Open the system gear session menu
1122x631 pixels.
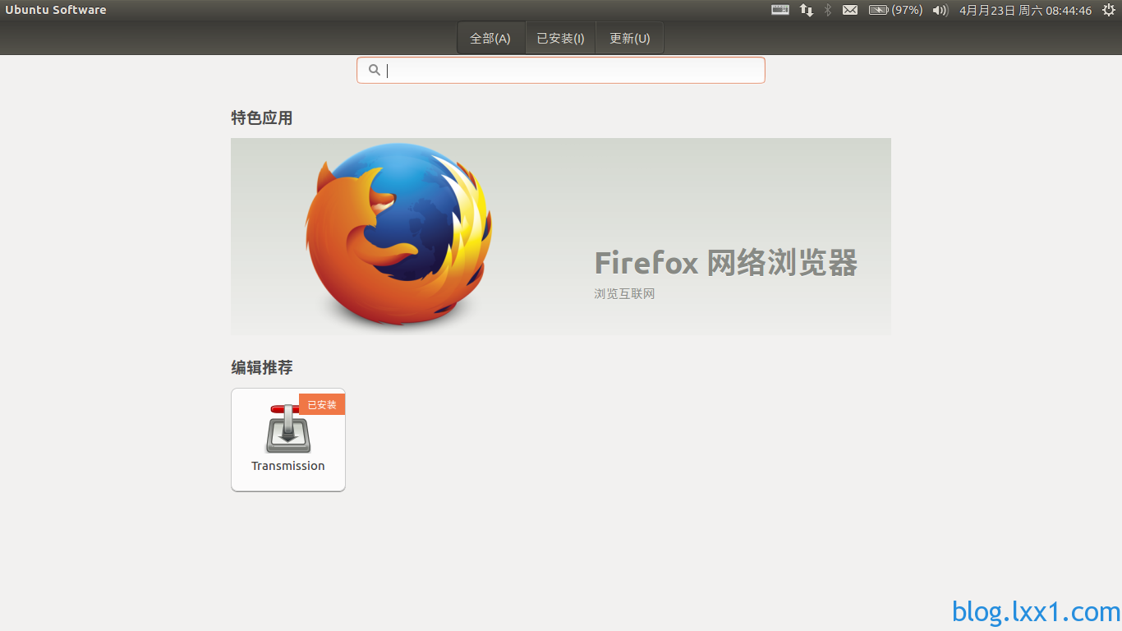pyautogui.click(x=1109, y=10)
